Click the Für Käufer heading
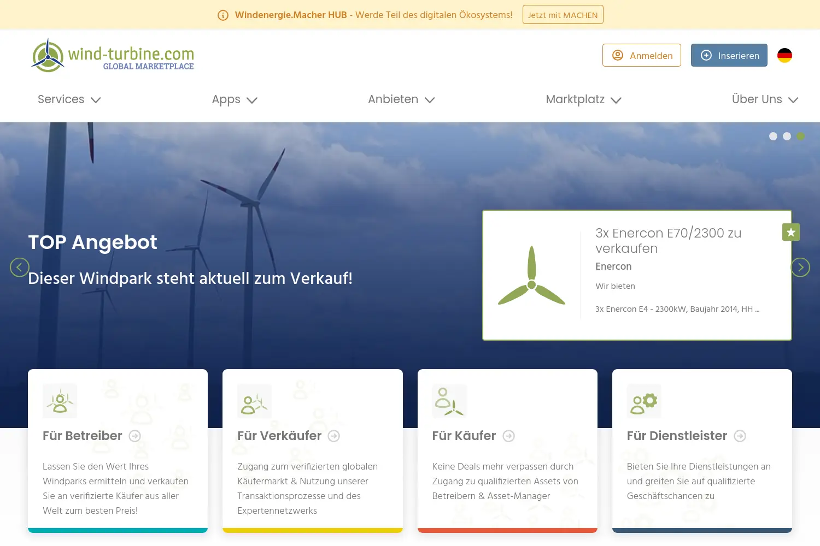This screenshot has height=546, width=820. (464, 436)
